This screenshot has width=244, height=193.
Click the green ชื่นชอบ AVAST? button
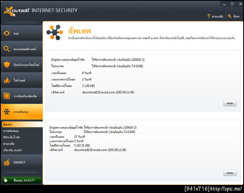(x=22, y=180)
